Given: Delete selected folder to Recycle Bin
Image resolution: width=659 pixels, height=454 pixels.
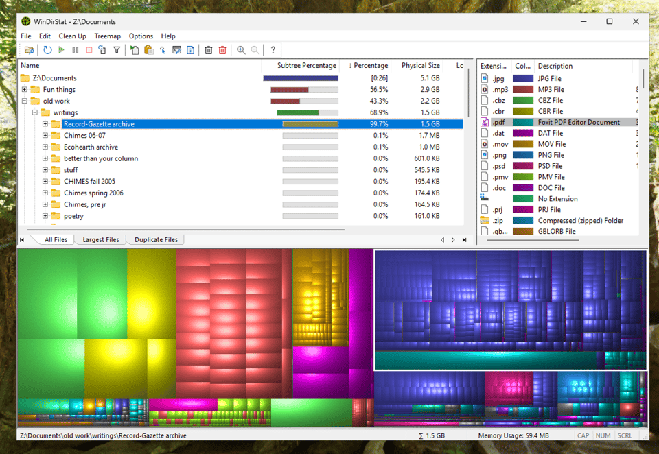Looking at the screenshot, I should 209,49.
